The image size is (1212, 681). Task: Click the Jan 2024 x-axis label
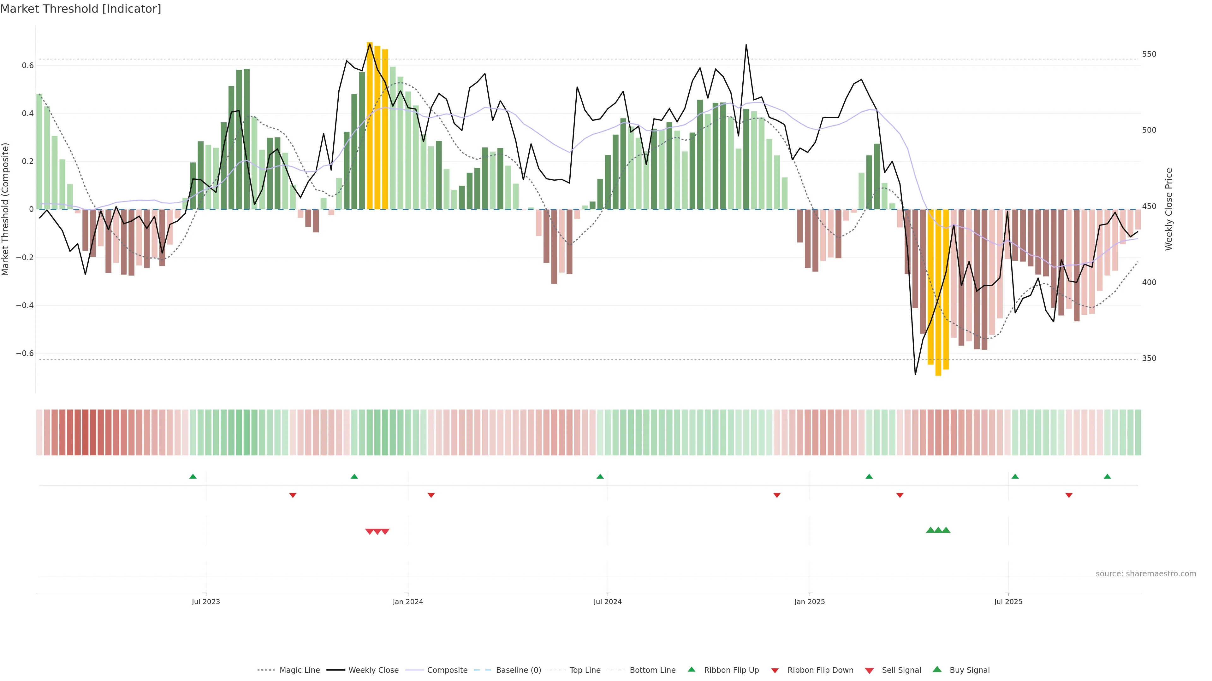click(x=408, y=602)
